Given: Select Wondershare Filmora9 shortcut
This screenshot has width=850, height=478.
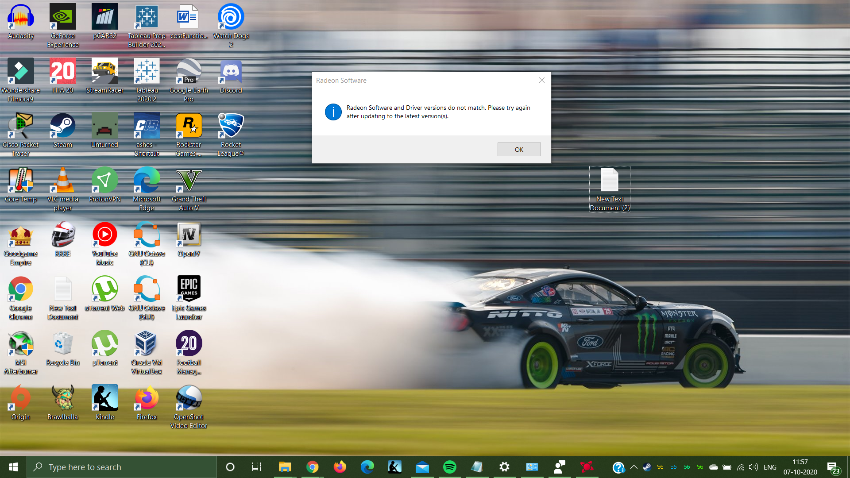Looking at the screenshot, I should pyautogui.click(x=21, y=80).
